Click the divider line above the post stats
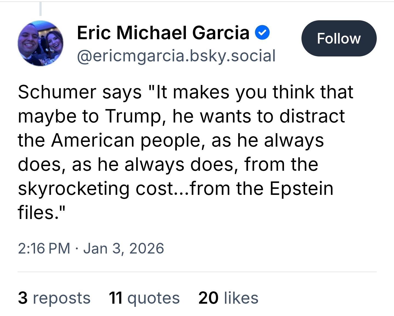Image resolution: width=394 pixels, height=316 pixels. (x=197, y=272)
